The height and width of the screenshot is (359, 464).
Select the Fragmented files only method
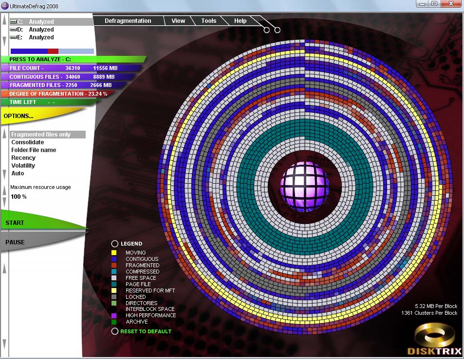click(41, 135)
